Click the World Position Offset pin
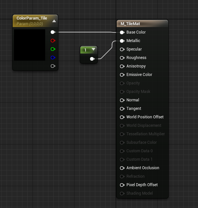Screen dimensions: 198x208 122,117
